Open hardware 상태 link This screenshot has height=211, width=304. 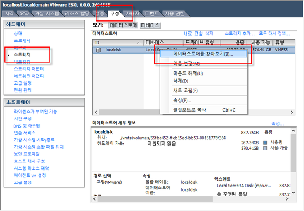tap(18, 33)
